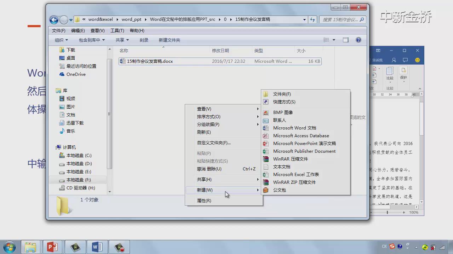The image size is (453, 254).
Task: Open Word from the taskbar
Action: pyautogui.click(x=97, y=247)
